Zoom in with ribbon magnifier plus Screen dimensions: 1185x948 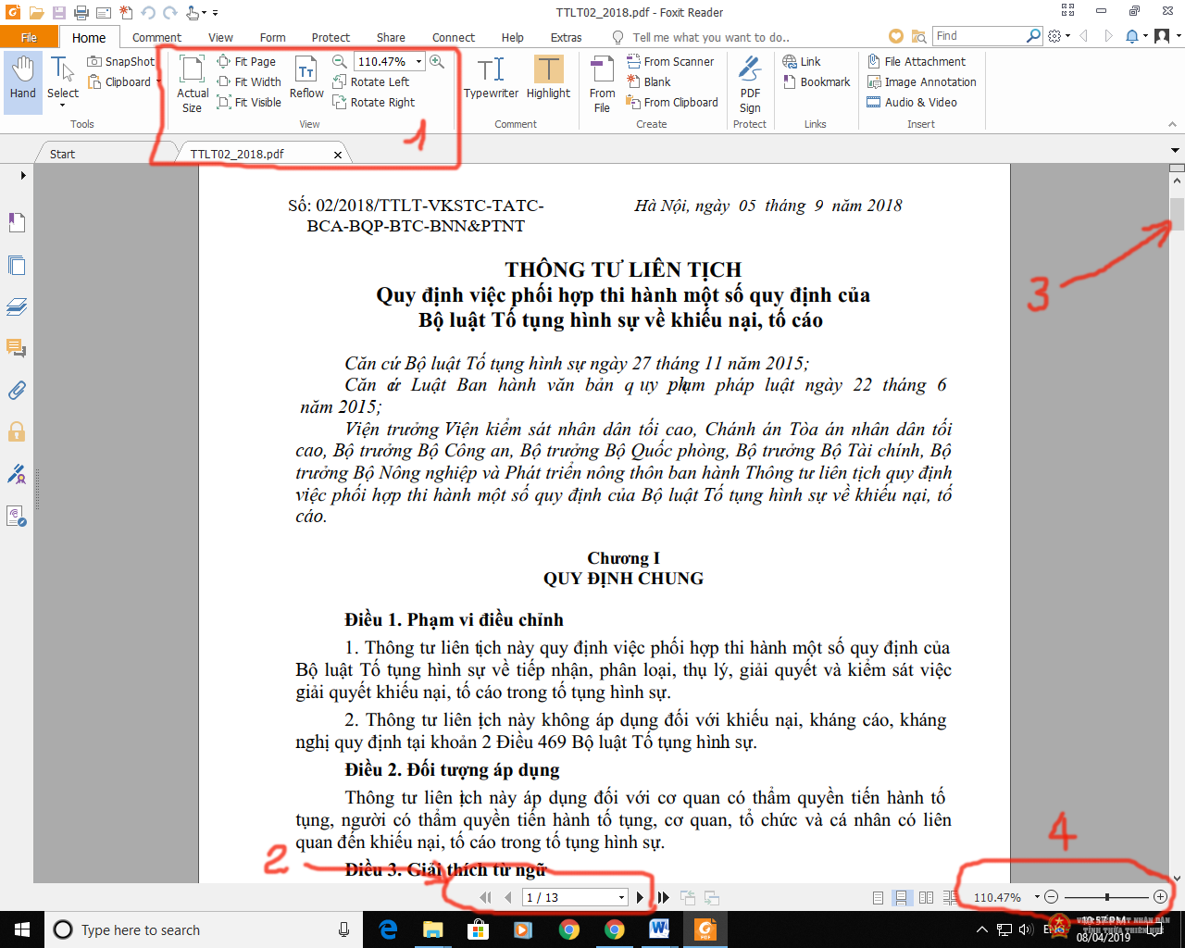[x=437, y=61]
